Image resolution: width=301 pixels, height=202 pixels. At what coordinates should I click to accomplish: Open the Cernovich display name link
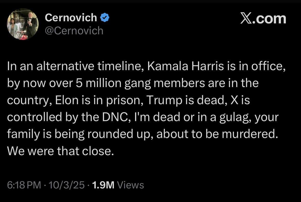tap(71, 18)
